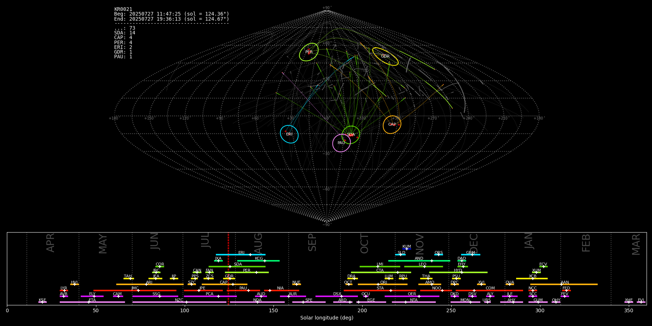Image resolution: width=652 pixels, height=326 pixels.
Task: Select the OER shower bar on timeline
Action: (x=412, y=296)
